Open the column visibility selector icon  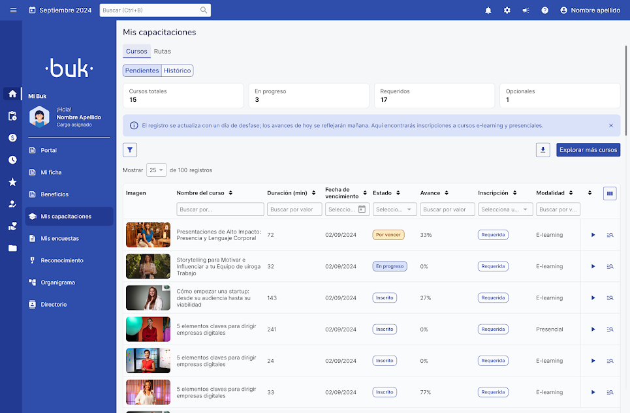610,193
